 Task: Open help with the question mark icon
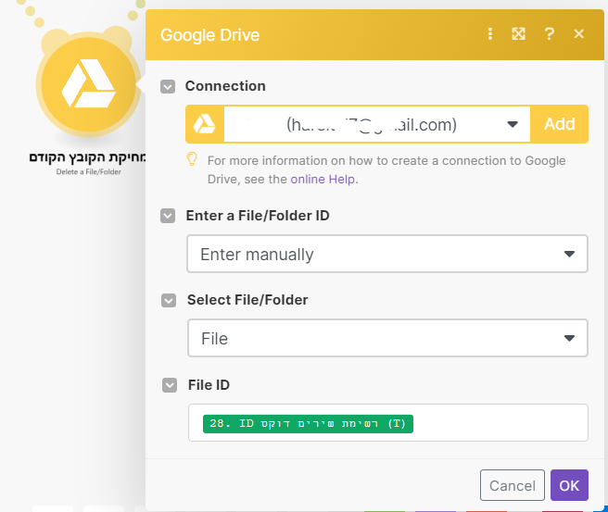pyautogui.click(x=549, y=34)
